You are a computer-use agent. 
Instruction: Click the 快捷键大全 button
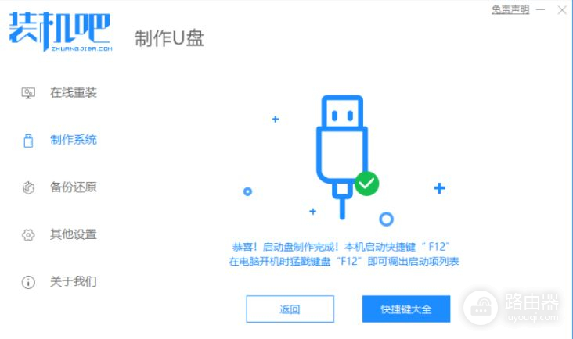406,309
